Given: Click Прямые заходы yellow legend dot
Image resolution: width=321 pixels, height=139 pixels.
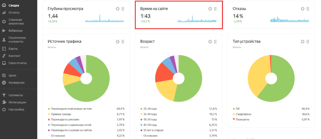Looking at the screenshot, I should [49, 114].
